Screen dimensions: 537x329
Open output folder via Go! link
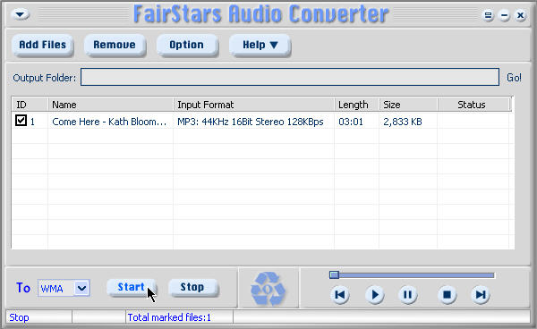pyautogui.click(x=514, y=78)
